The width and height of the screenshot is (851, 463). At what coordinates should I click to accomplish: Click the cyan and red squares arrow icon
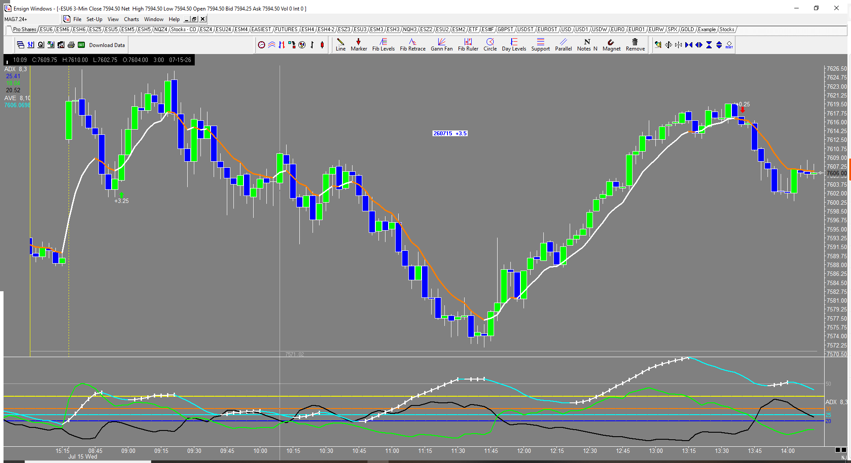tap(292, 45)
